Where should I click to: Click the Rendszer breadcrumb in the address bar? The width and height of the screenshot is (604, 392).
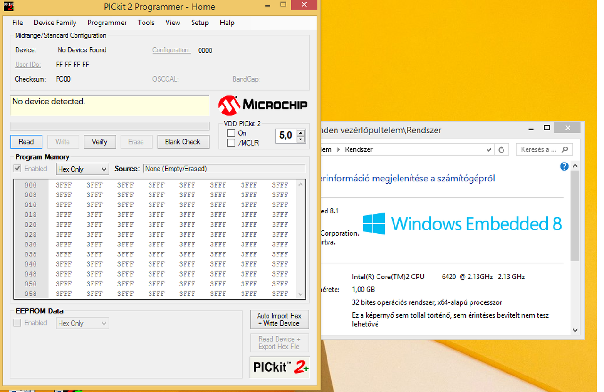(x=359, y=149)
